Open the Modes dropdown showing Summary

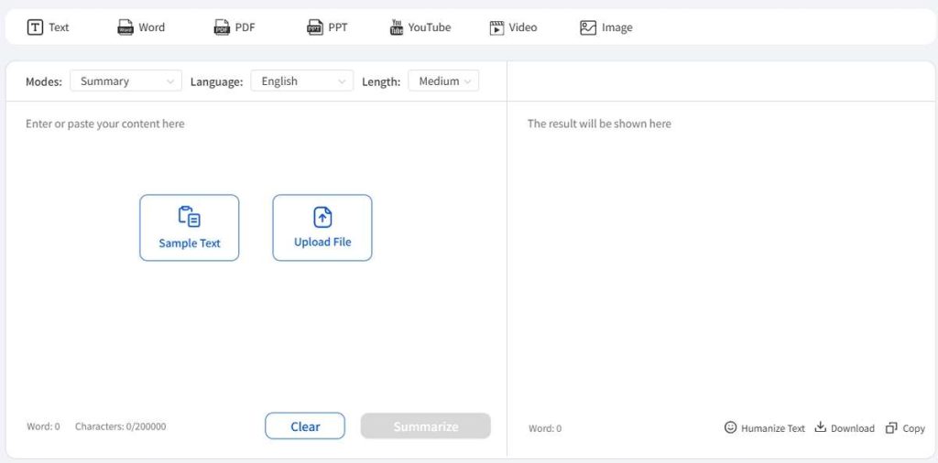coord(125,81)
